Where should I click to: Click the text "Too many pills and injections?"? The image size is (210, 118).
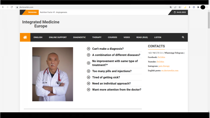tap(112, 71)
